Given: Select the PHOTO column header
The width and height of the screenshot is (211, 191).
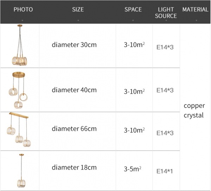Looking at the screenshot, I should [x=23, y=9].
